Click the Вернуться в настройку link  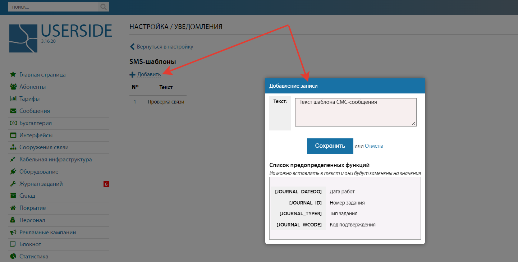click(165, 47)
